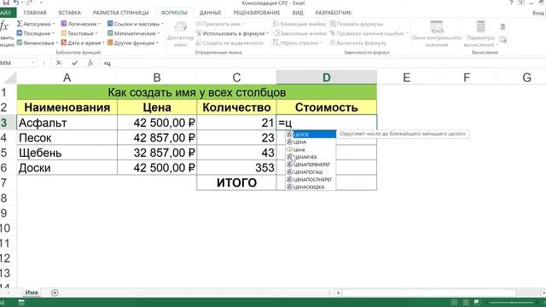Switch to the РАЗРАБОТЧИК tab

click(334, 13)
